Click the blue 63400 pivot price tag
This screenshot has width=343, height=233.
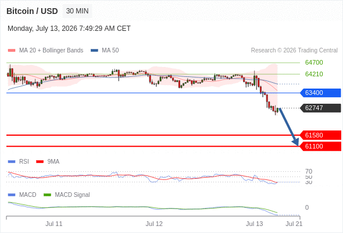pyautogui.click(x=320, y=93)
